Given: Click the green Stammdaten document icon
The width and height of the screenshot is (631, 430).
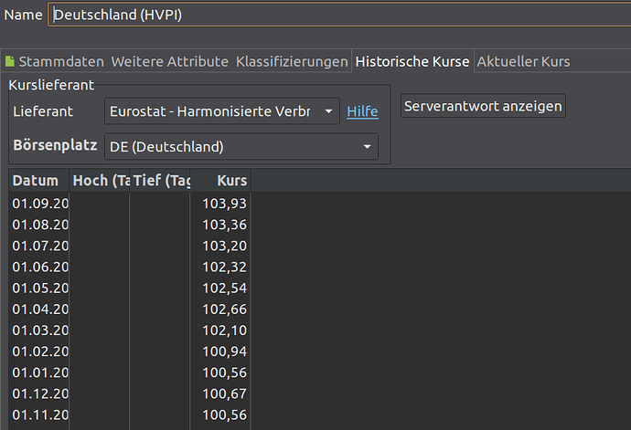Looking at the screenshot, I should (10, 61).
